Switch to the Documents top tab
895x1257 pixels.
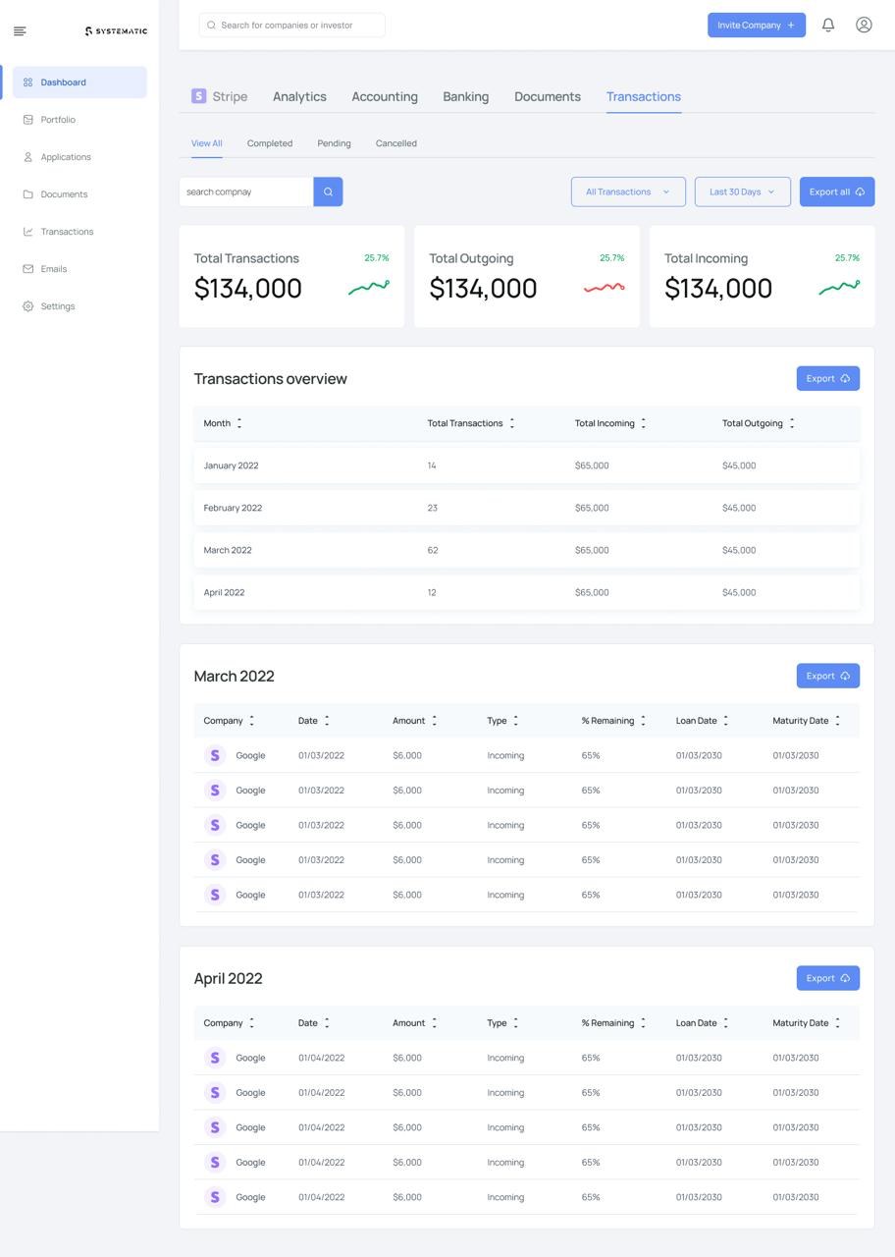[x=548, y=96]
